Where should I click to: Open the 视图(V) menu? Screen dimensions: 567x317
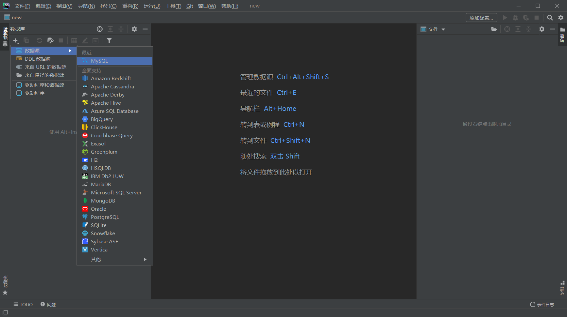pyautogui.click(x=64, y=6)
